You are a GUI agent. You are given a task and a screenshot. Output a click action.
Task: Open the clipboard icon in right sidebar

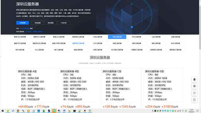194,100
